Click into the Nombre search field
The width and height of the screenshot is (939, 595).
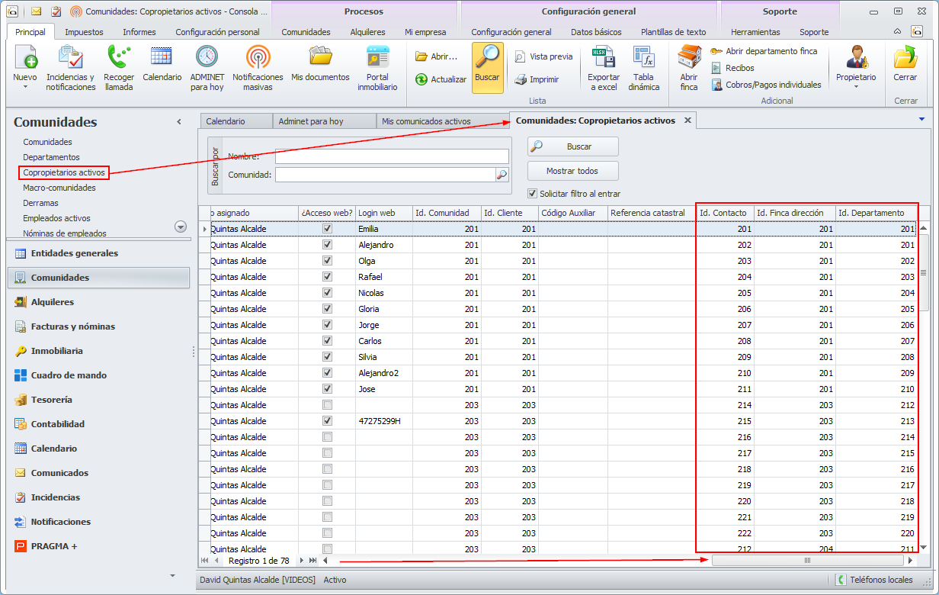tap(392, 156)
